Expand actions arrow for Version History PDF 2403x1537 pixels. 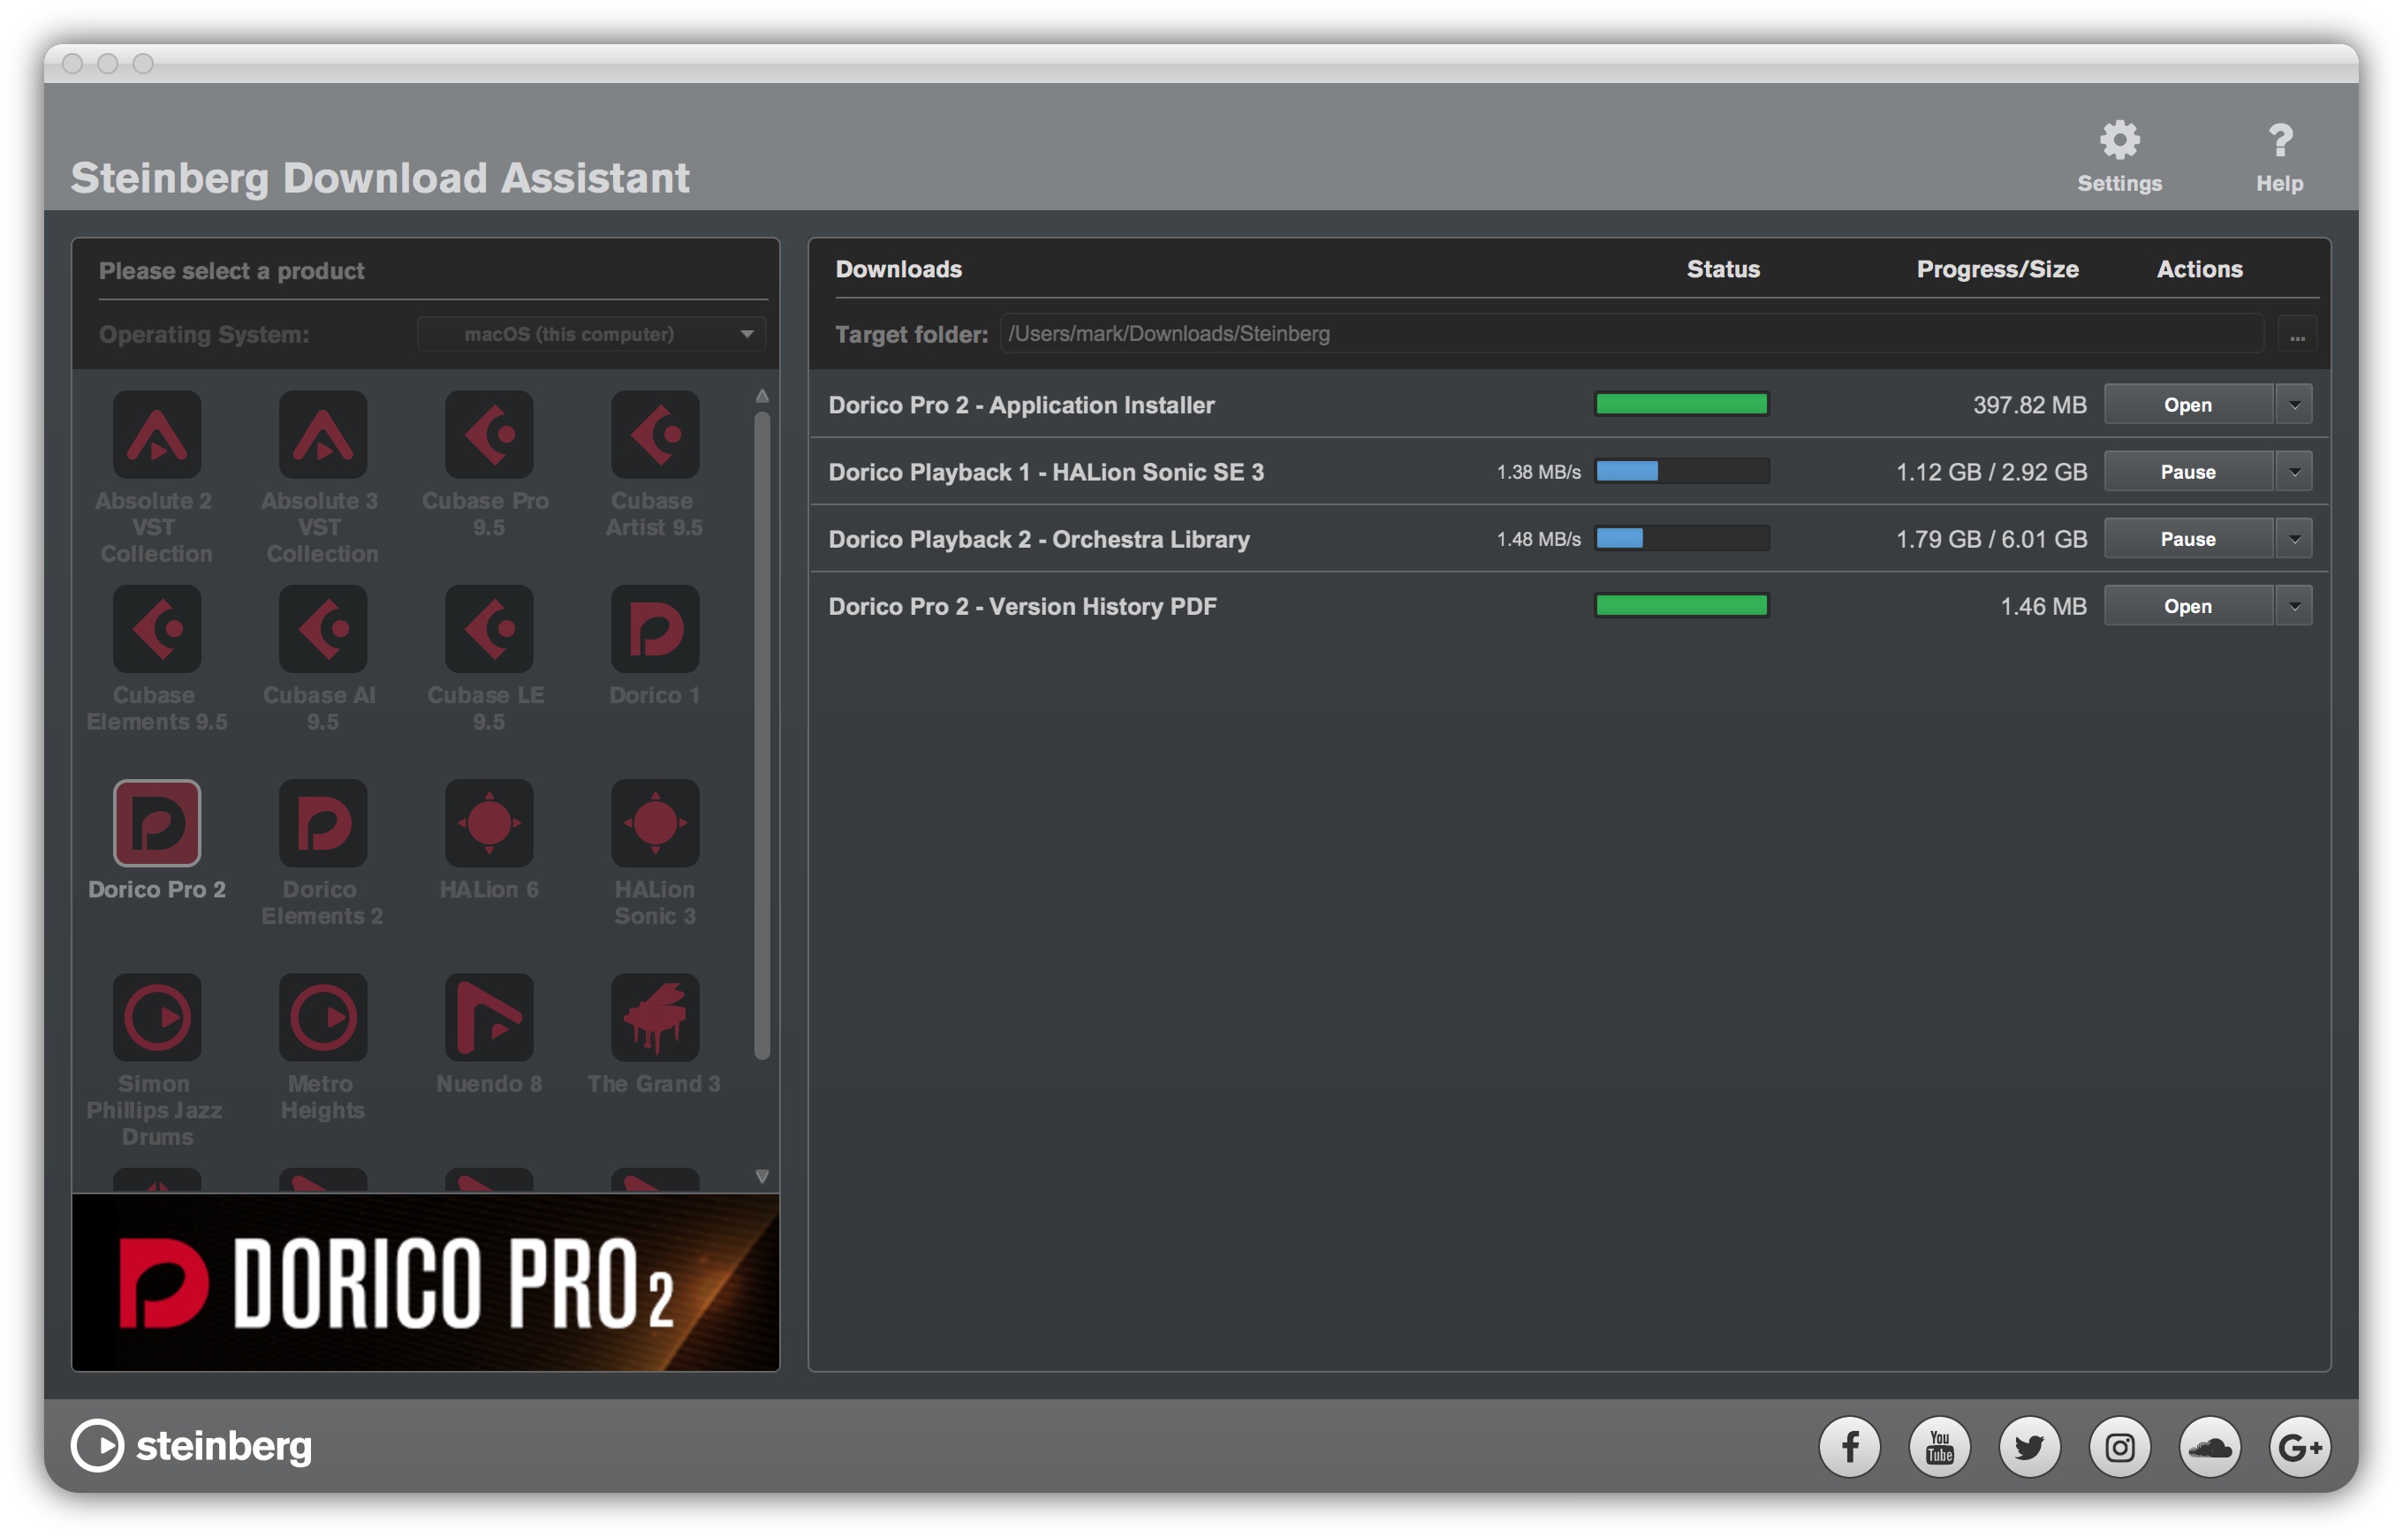point(2294,606)
